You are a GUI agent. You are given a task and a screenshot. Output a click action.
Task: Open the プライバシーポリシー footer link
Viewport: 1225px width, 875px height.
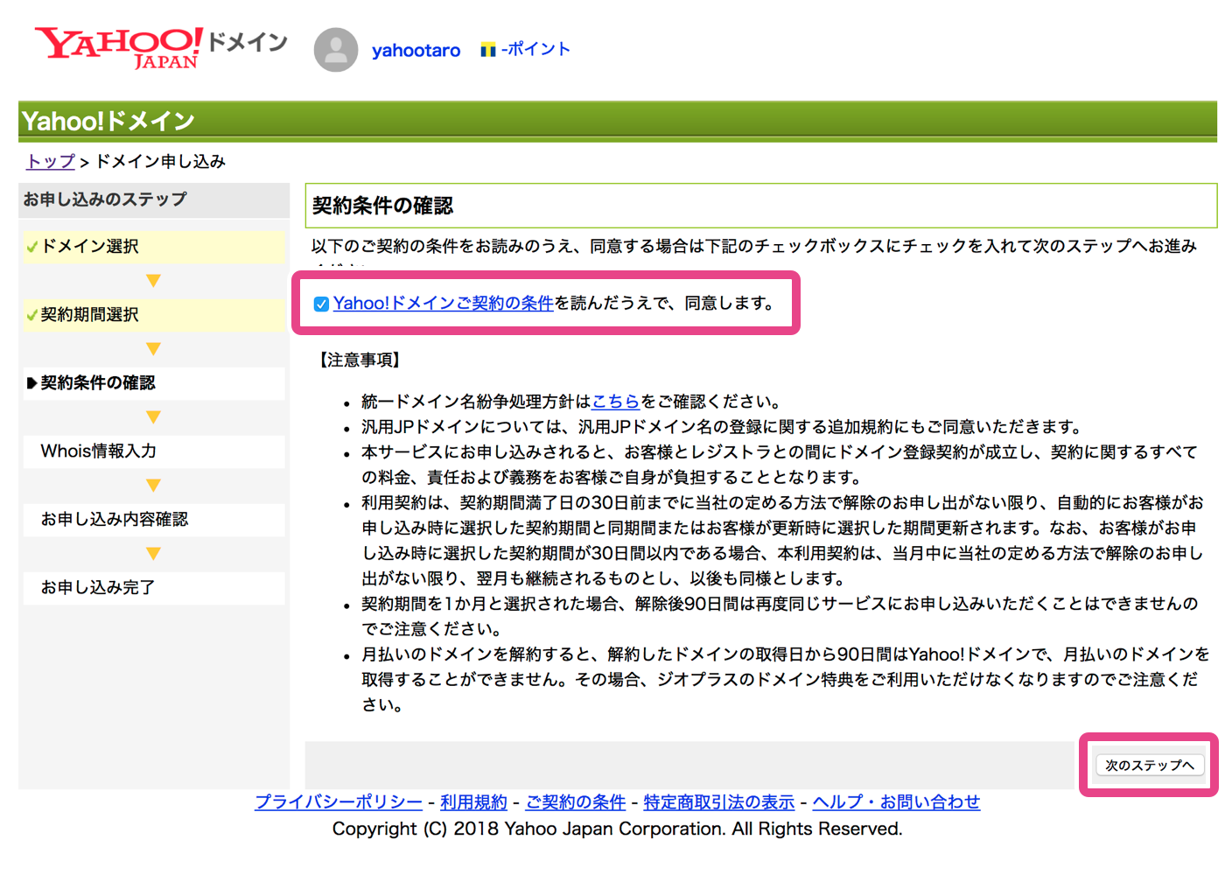click(338, 802)
